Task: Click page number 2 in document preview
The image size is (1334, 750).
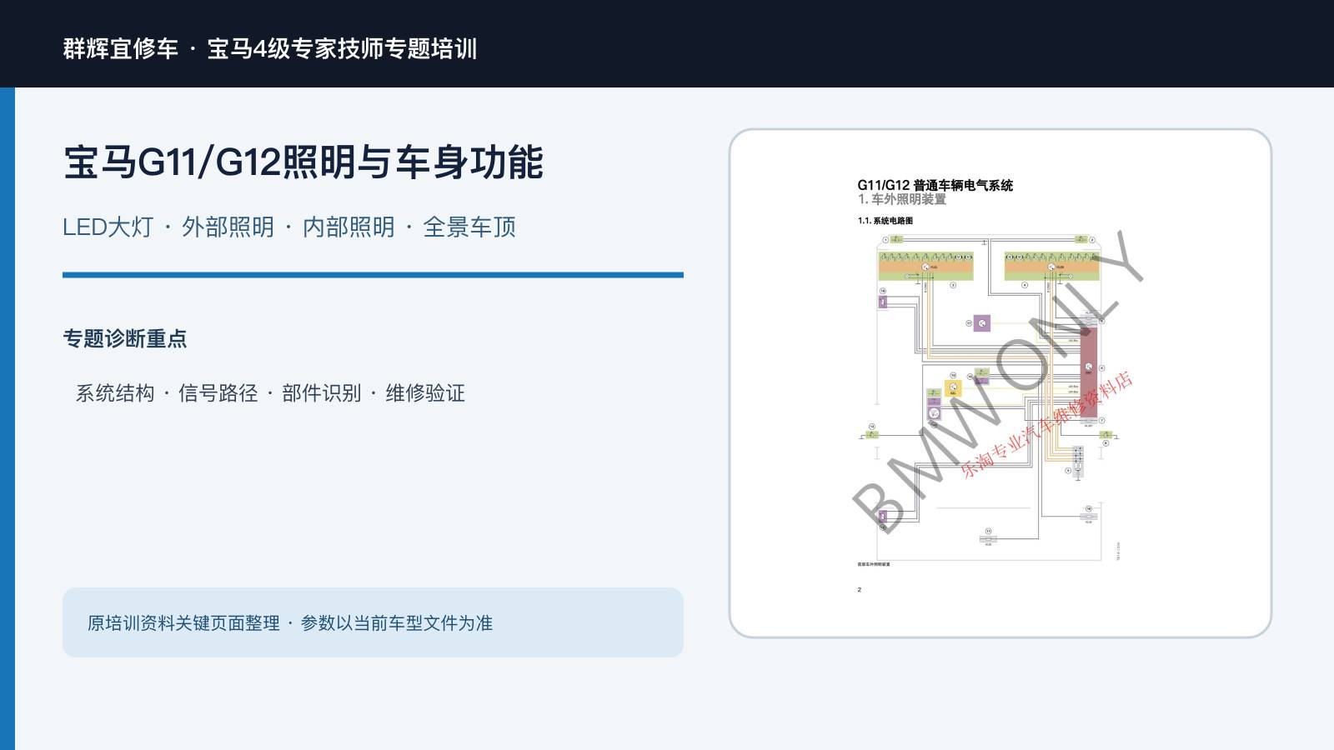Action: 860,590
